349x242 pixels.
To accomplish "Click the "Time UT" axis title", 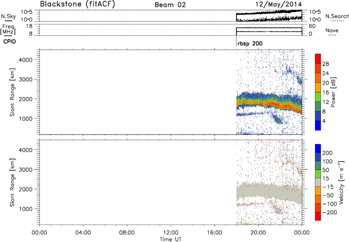I will pos(171,239).
